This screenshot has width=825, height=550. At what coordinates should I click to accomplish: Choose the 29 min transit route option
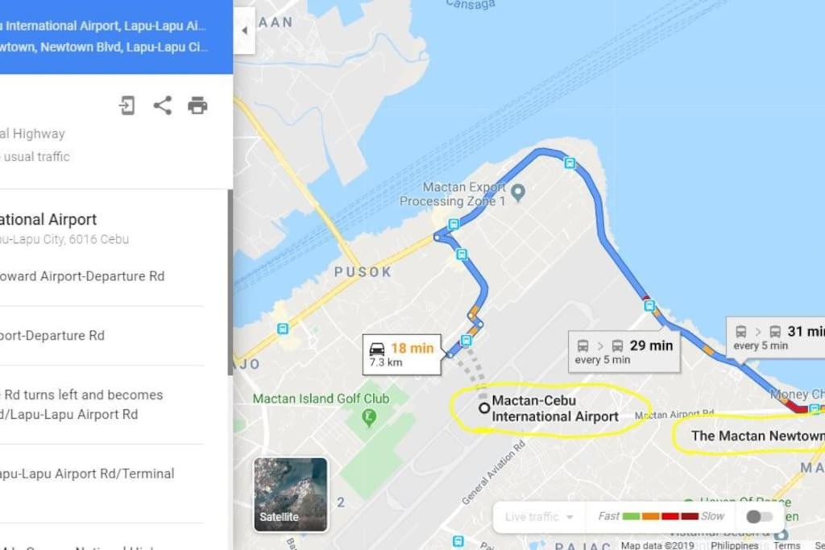pyautogui.click(x=624, y=351)
